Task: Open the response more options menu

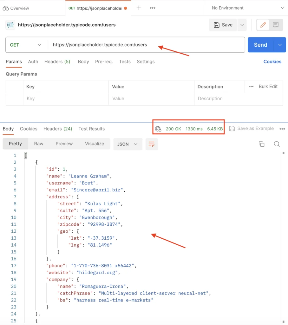Action: click(282, 129)
